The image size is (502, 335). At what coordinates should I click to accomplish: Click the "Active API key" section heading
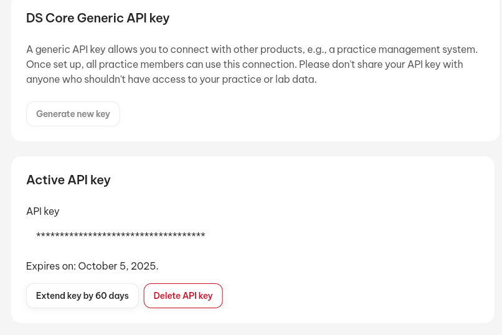[69, 180]
